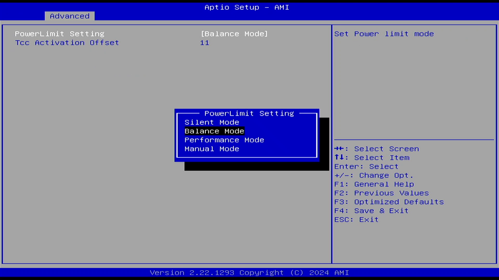Screen dimensions: 499x280
Task: Choose Silent Mode in popup
Action: pyautogui.click(x=212, y=122)
